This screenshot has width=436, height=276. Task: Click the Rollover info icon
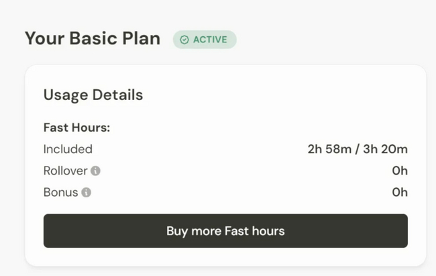tap(95, 171)
